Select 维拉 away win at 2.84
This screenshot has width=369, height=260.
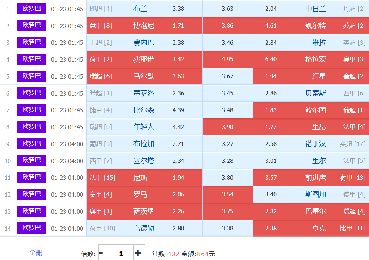coord(311,43)
